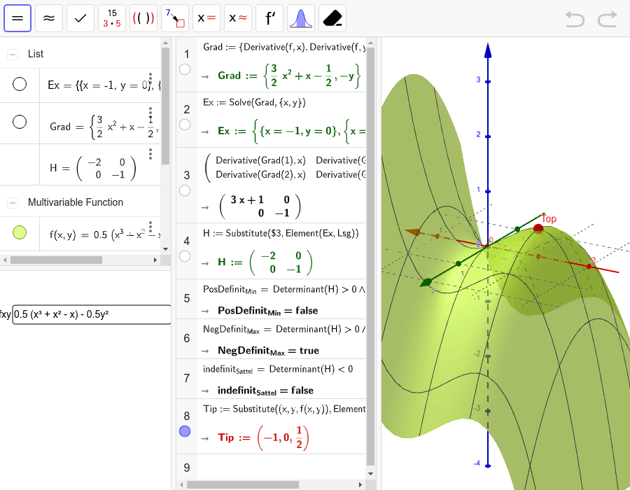Collapse the Multivariable Function category
This screenshot has height=490, width=630.
[x=13, y=203]
